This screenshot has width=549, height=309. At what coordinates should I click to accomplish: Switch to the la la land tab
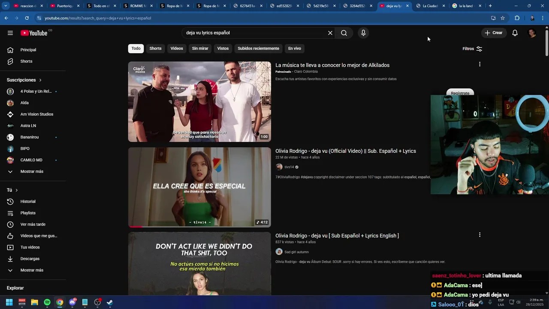click(466, 6)
